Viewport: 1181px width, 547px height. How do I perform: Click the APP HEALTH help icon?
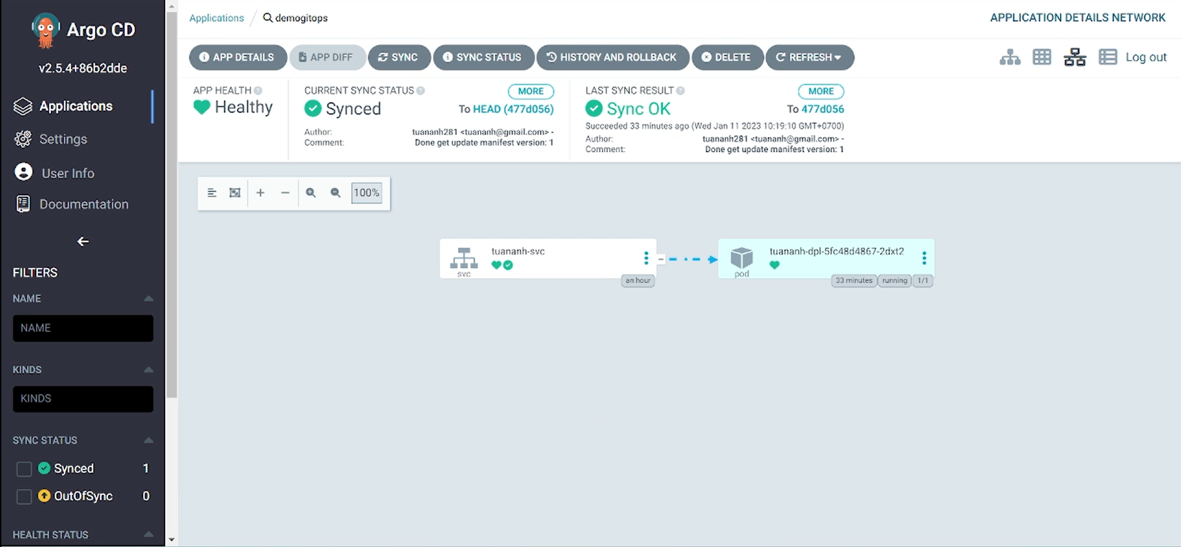click(x=258, y=91)
